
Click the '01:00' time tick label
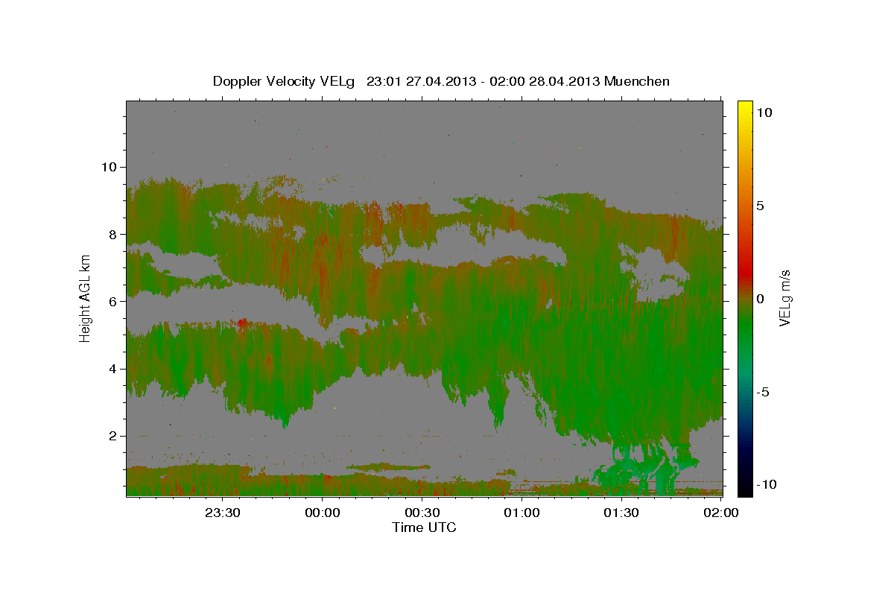click(521, 513)
